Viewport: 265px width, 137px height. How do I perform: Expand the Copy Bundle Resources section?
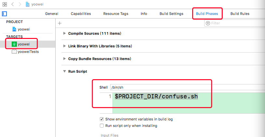[65, 59]
